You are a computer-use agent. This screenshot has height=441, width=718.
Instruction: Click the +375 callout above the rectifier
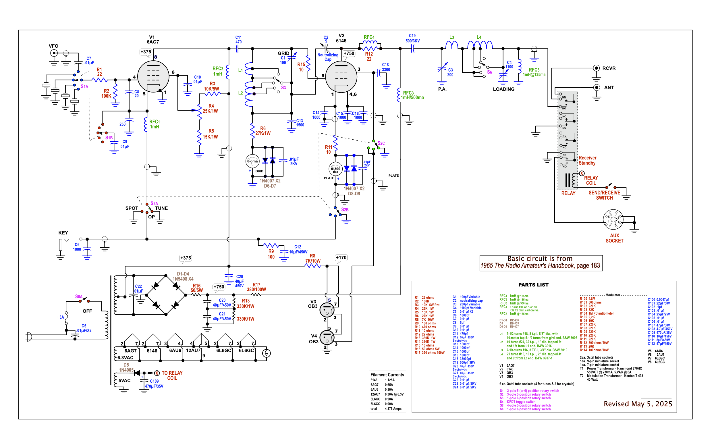click(186, 258)
